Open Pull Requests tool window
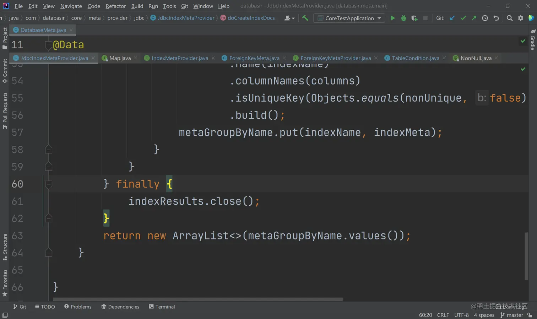Image resolution: width=537 pixels, height=319 pixels. click(5, 111)
